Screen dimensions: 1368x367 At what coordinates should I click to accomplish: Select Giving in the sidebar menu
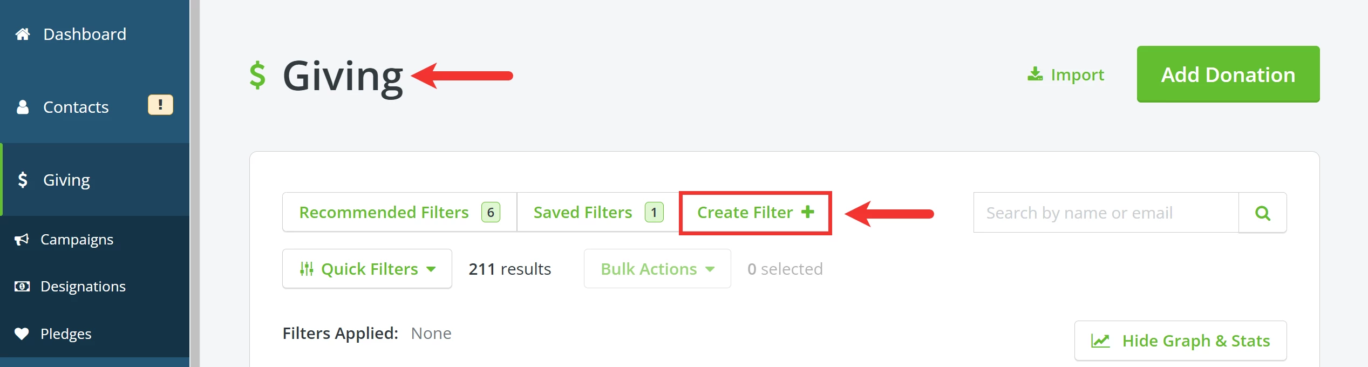point(67,180)
